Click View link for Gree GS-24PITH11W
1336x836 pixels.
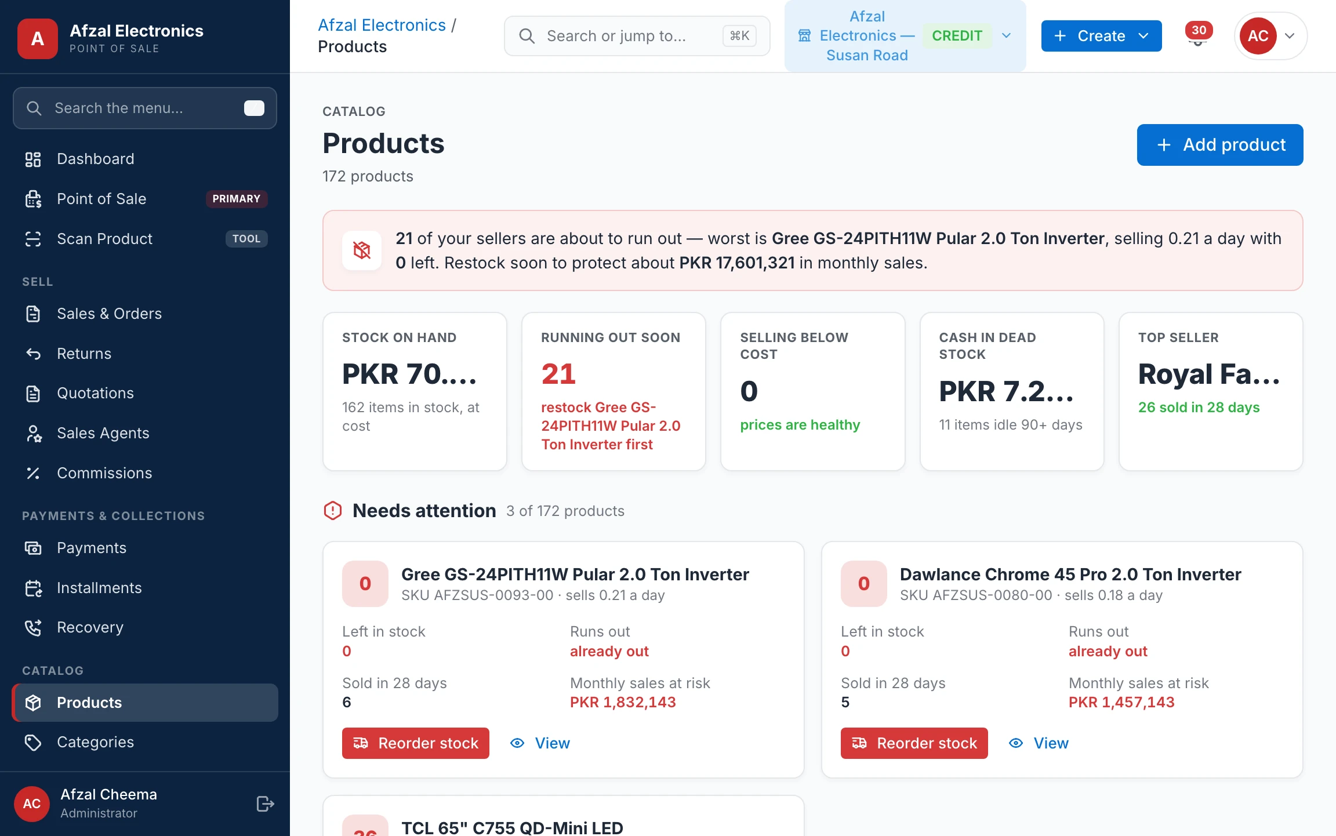(x=540, y=743)
